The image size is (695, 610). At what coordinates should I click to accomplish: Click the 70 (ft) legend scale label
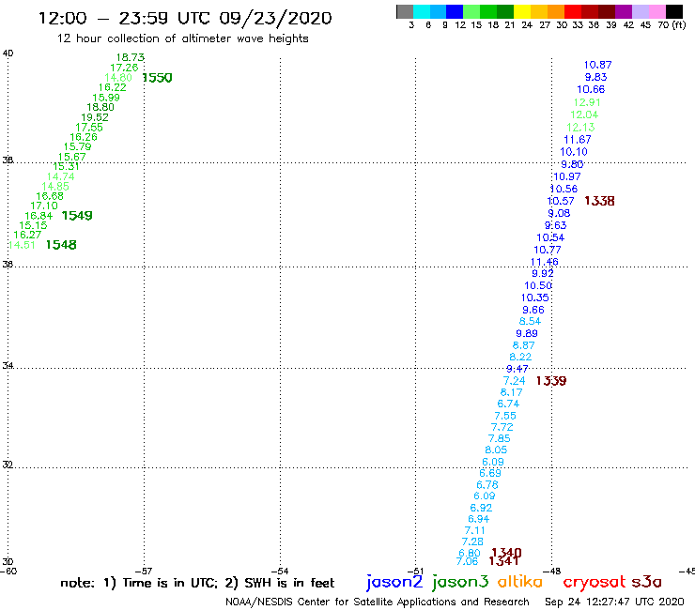[672, 24]
